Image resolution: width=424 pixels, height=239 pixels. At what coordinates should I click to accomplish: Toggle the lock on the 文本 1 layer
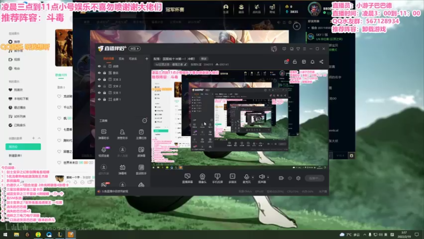click(104, 92)
